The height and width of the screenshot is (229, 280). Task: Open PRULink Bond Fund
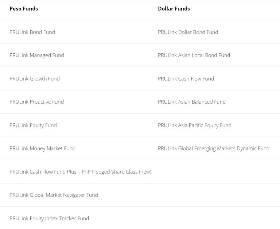pyautogui.click(x=32, y=32)
